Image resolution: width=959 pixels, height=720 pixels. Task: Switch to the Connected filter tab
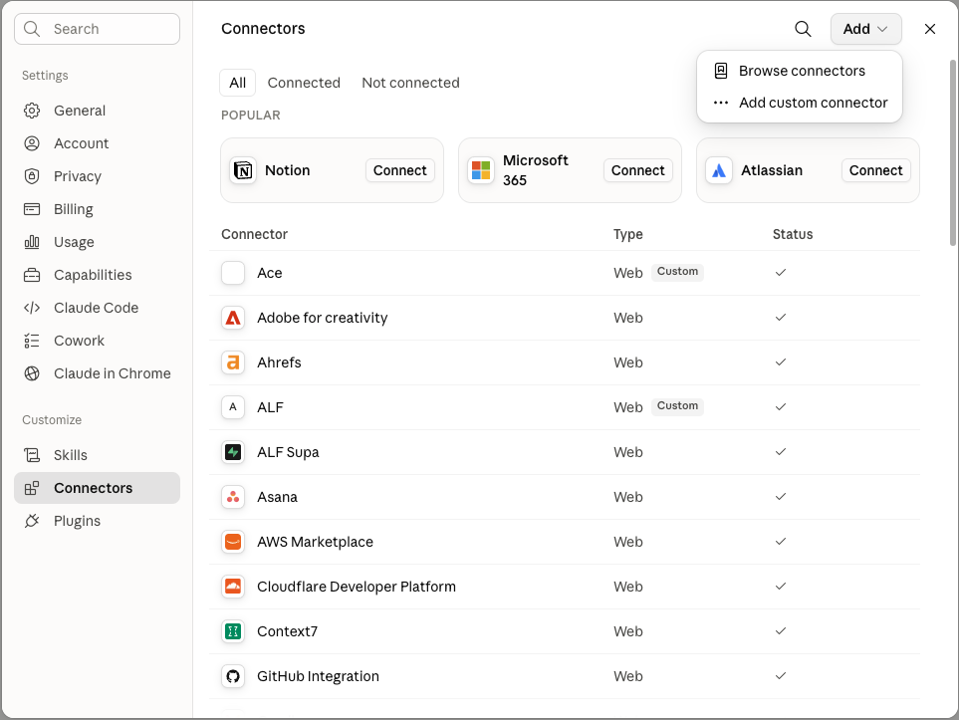click(304, 83)
